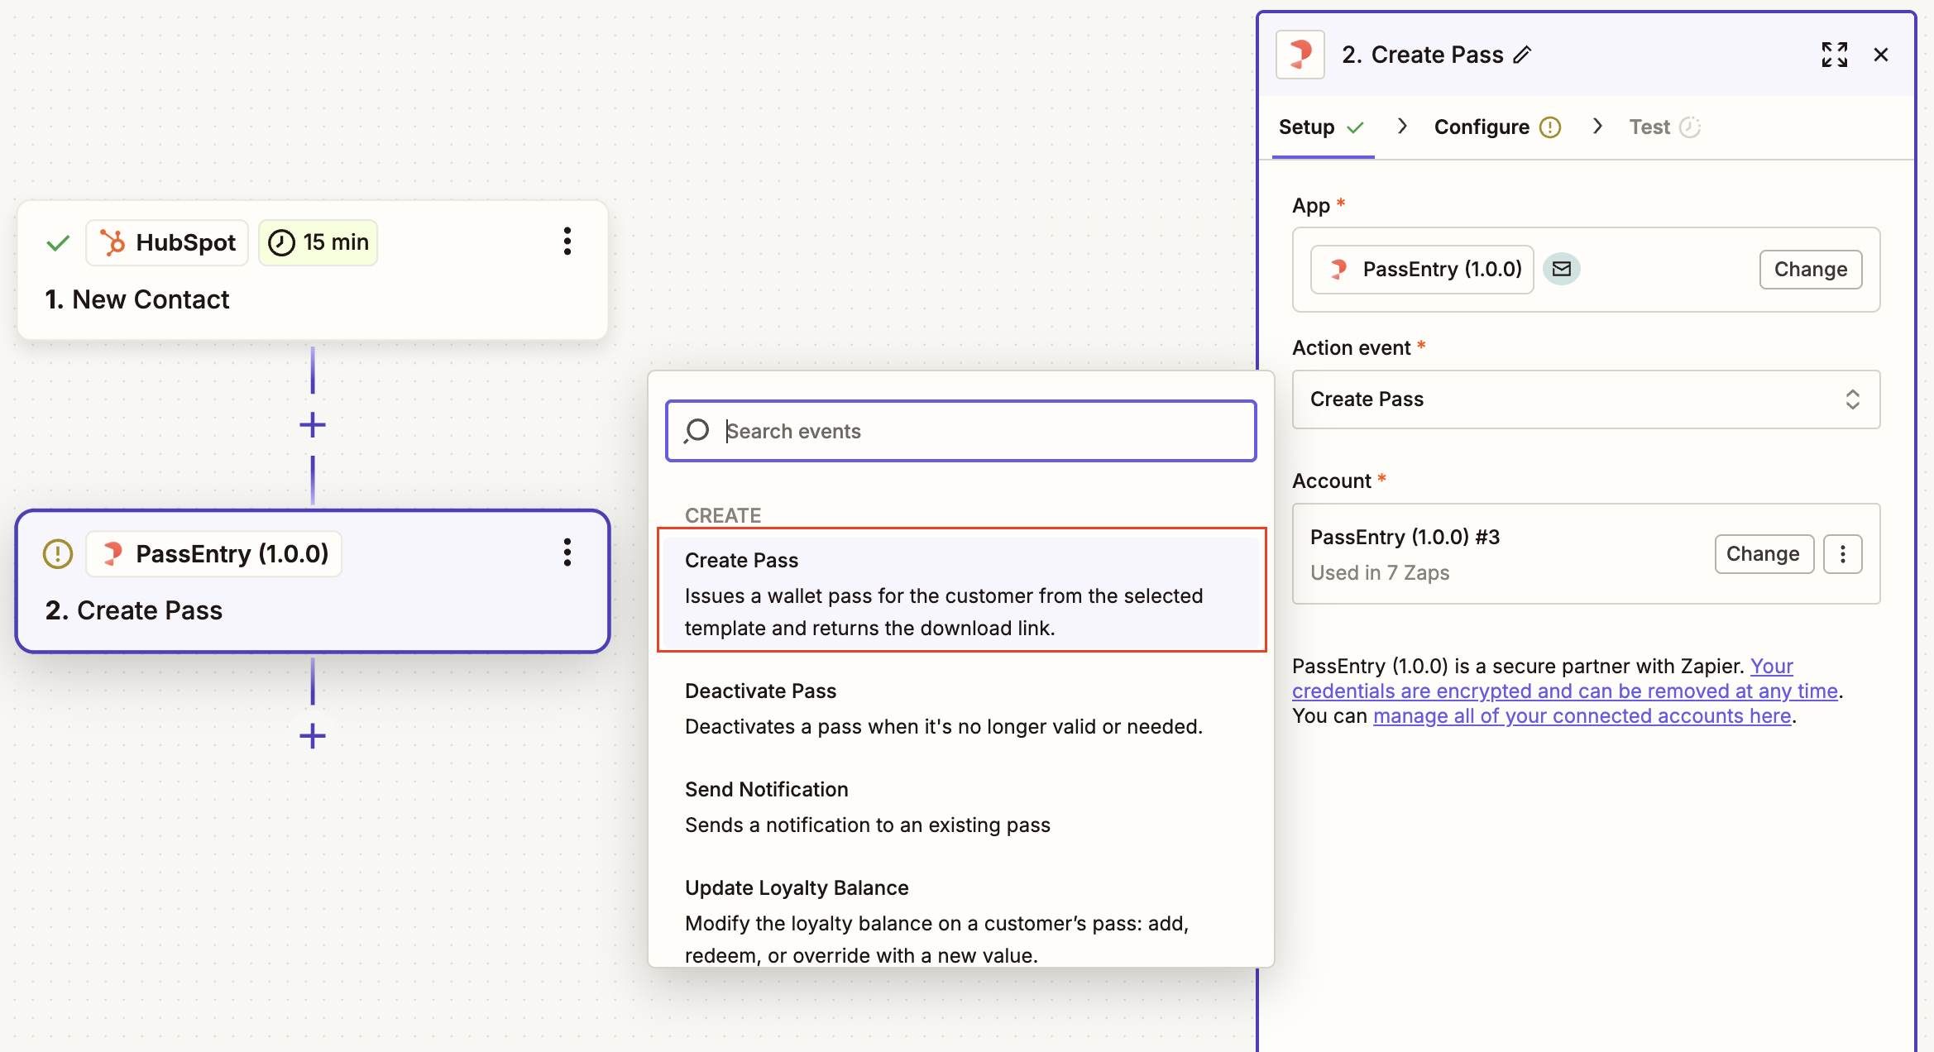
Task: Open credentials are encrypted link
Action: [x=1564, y=691]
